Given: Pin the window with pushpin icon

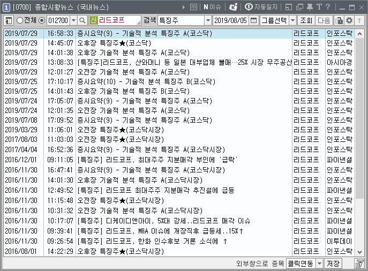Looking at the screenshot, I should pyautogui.click(x=310, y=7).
